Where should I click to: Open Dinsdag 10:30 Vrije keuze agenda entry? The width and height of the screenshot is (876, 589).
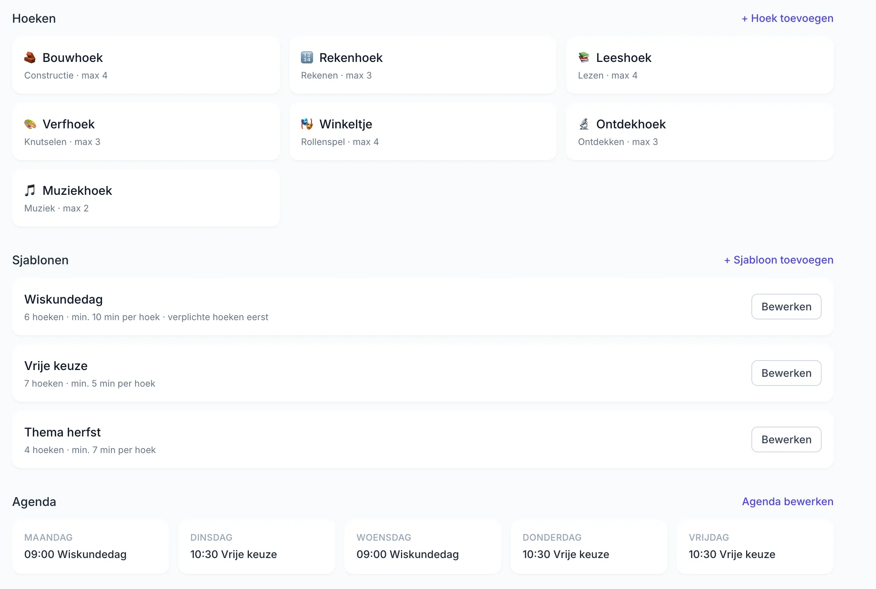[x=257, y=547]
